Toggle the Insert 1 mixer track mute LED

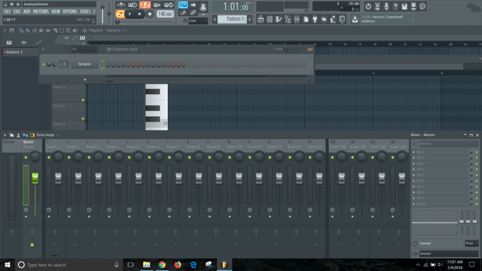click(49, 157)
